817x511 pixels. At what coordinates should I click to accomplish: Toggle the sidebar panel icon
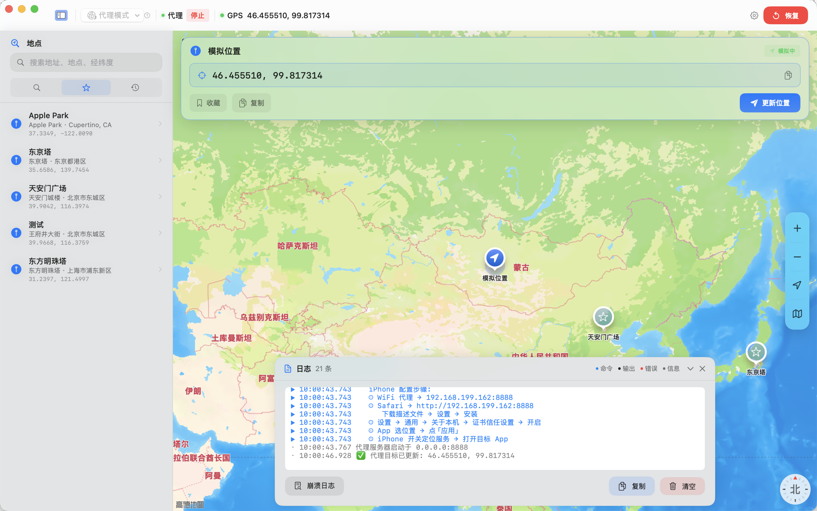coord(61,15)
